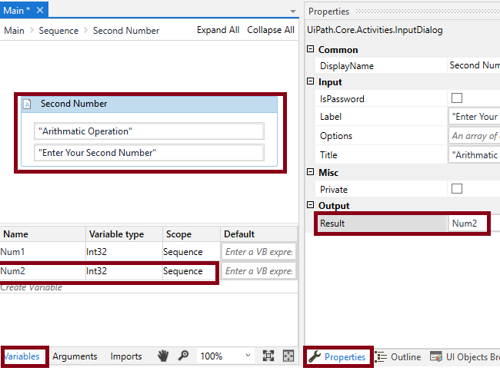Click the Variable type column header
Viewport: 500px width, 371px height.
click(x=124, y=234)
